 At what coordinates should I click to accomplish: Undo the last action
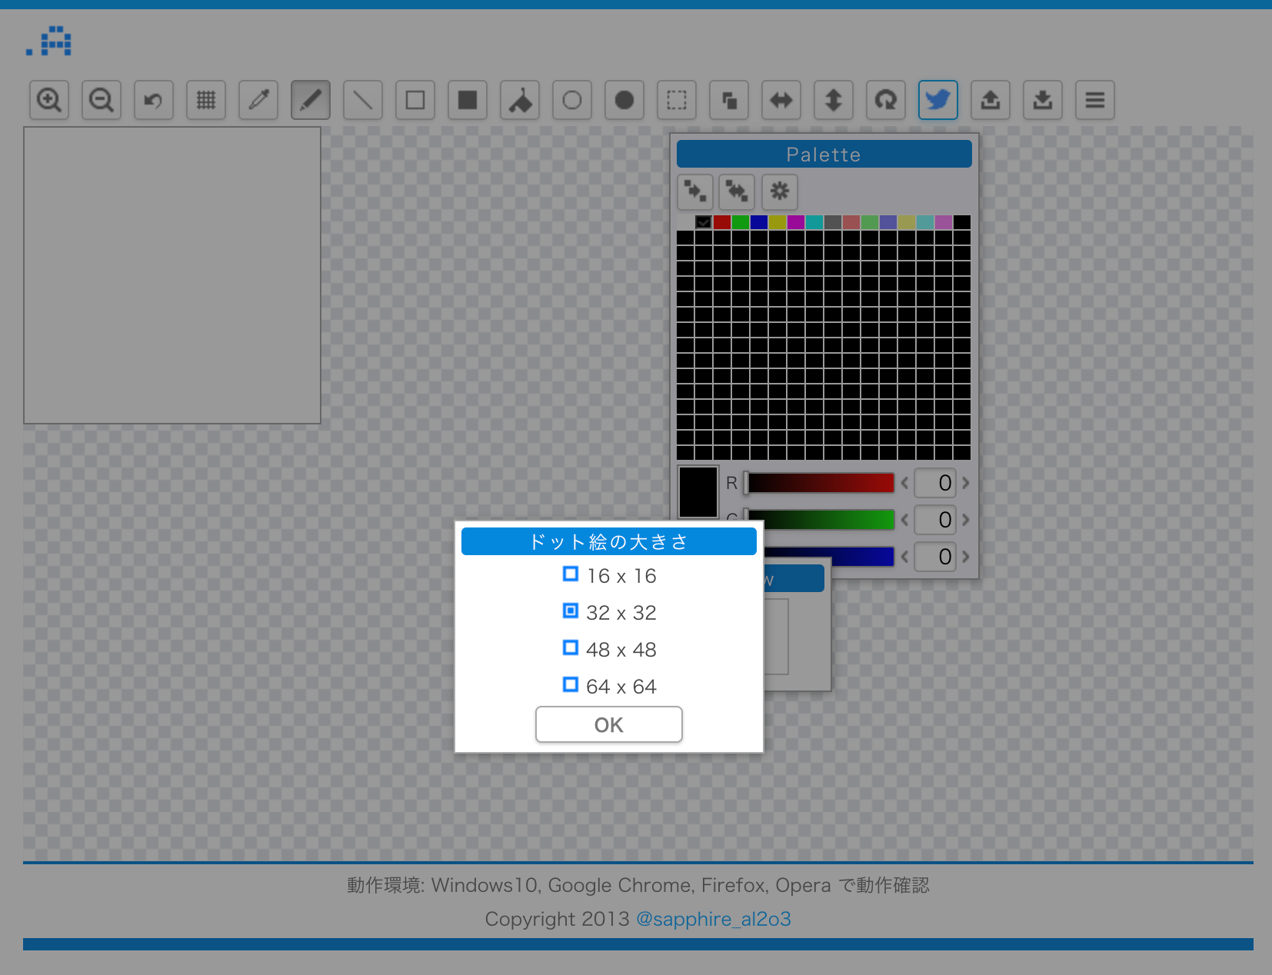pos(154,100)
